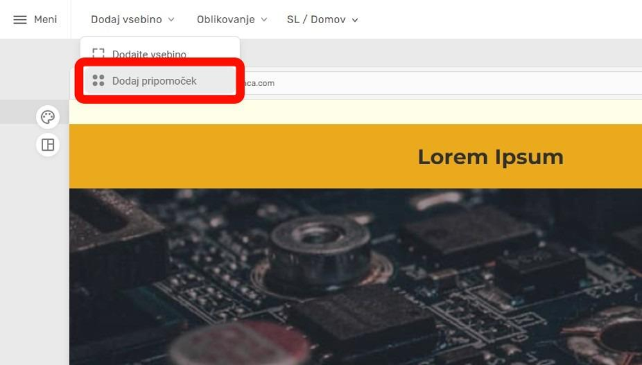The height and width of the screenshot is (365, 642).
Task: Open the hamburger menu icon
Action: [20, 20]
